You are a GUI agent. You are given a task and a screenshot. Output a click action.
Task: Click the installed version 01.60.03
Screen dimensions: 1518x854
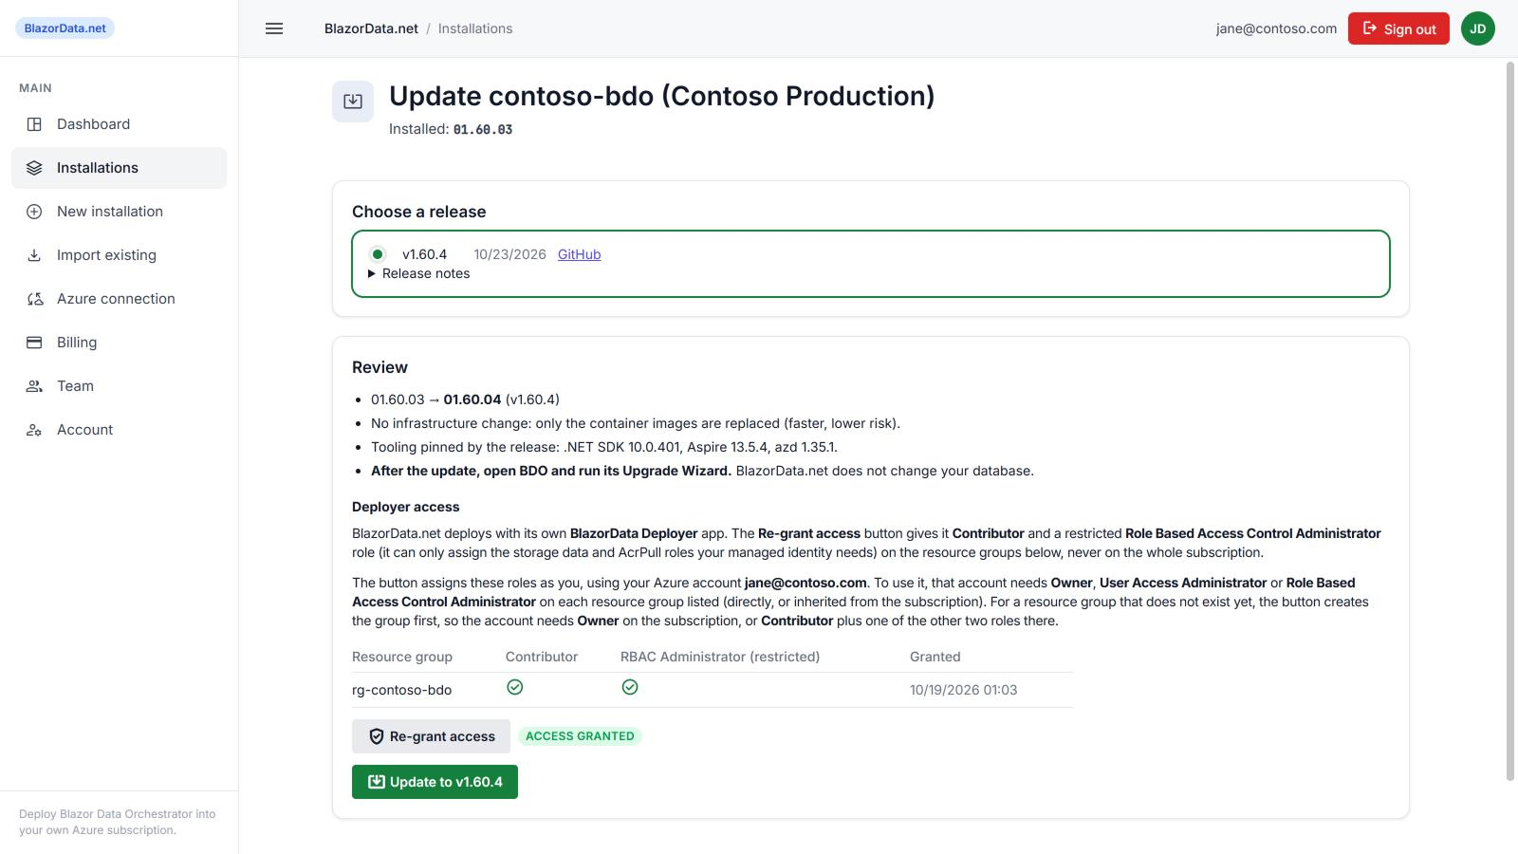pos(483,129)
